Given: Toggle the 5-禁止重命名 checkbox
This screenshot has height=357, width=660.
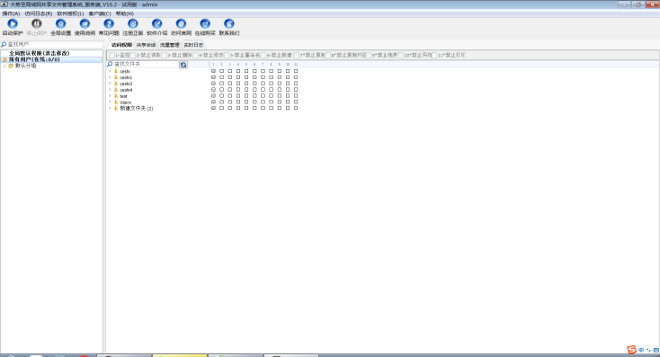Looking at the screenshot, I should pos(227,55).
